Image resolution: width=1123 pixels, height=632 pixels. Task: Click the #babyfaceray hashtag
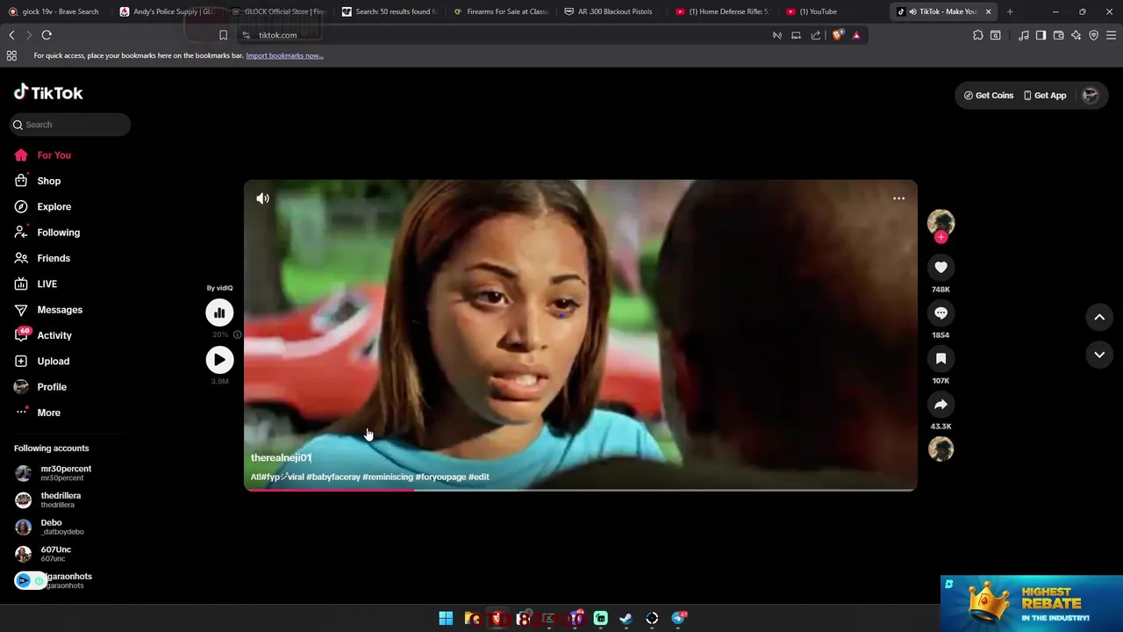pos(333,477)
